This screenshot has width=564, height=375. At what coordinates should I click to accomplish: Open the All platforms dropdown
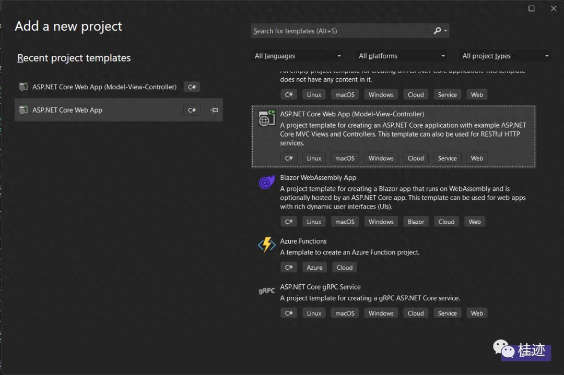coord(401,56)
